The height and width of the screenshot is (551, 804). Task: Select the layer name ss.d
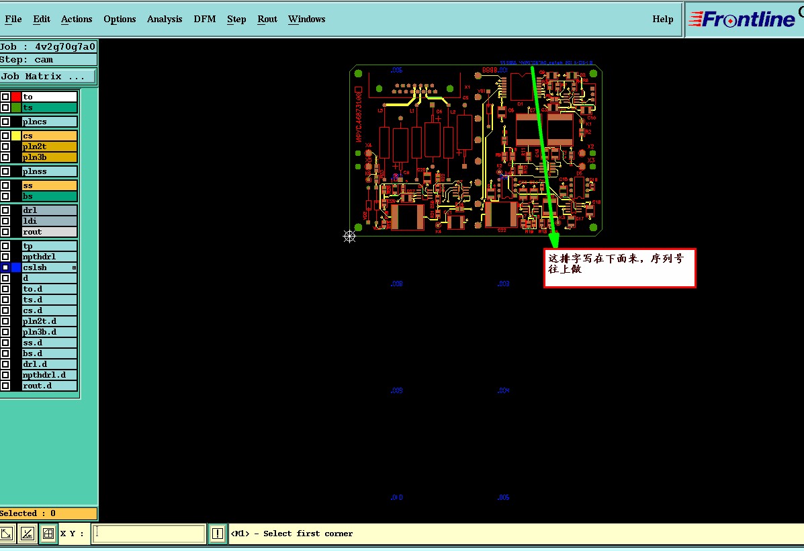point(49,343)
